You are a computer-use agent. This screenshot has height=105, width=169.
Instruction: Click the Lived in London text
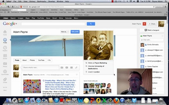coord(94,72)
